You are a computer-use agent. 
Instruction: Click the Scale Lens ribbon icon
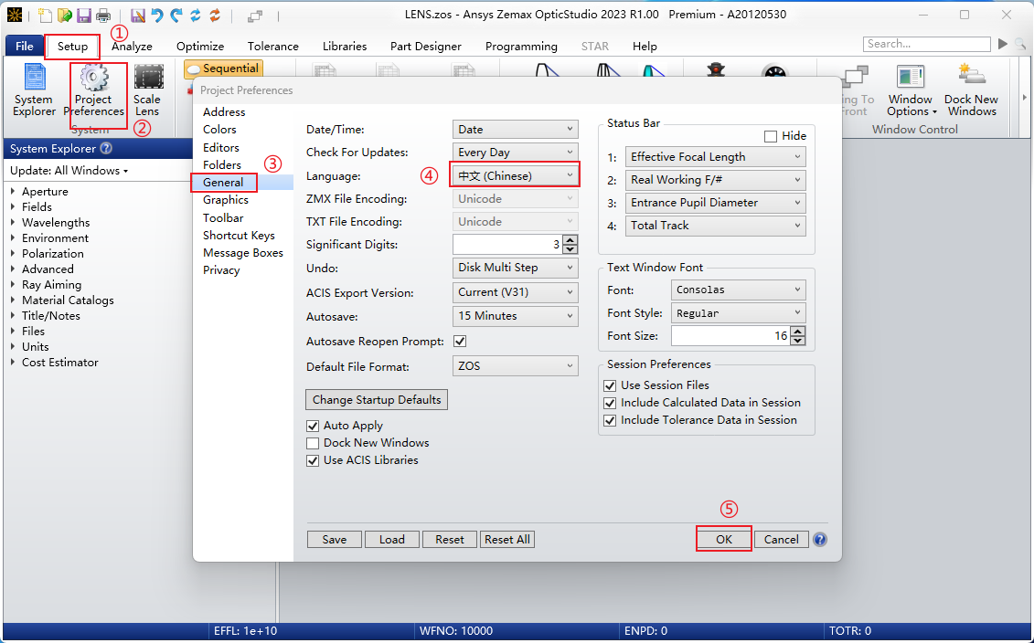click(147, 90)
